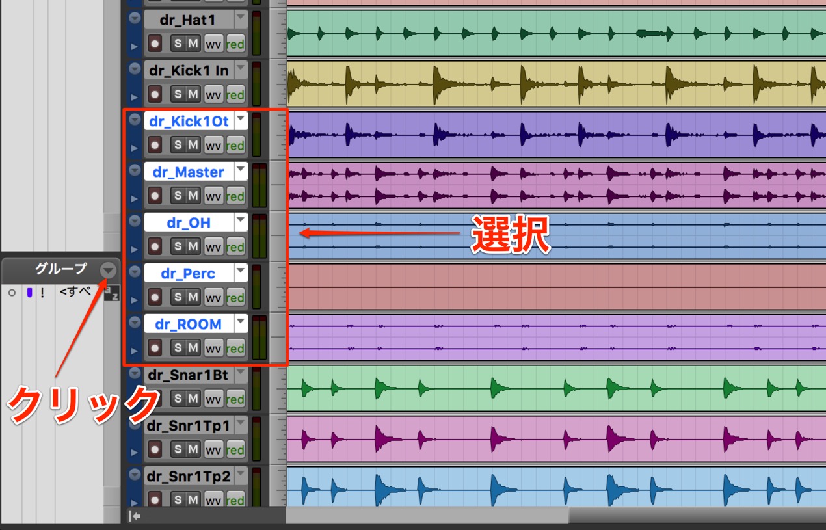Solo the dr_Master track
This screenshot has height=530, width=826.
click(178, 196)
